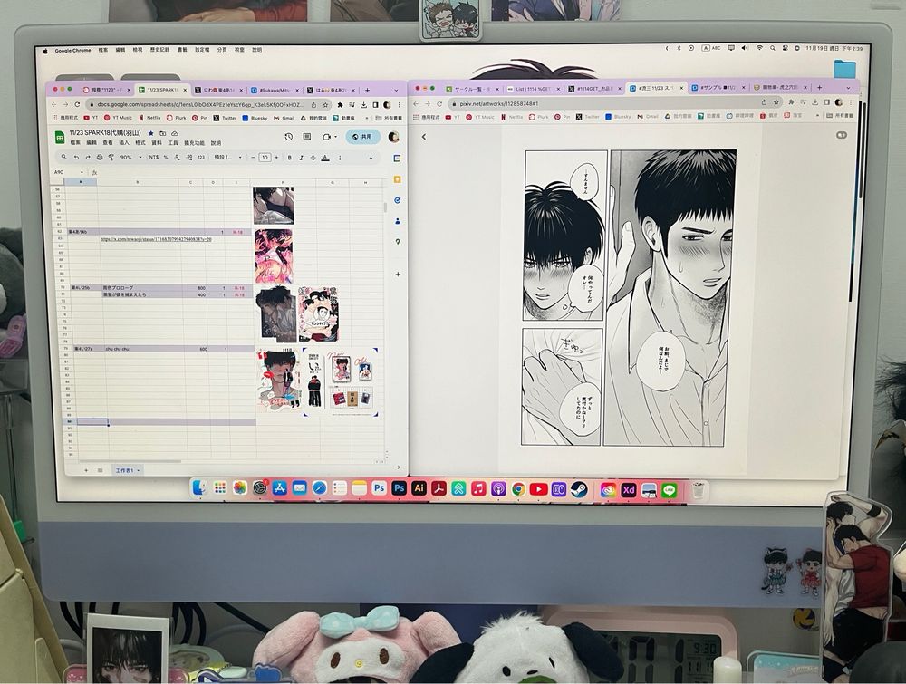The width and height of the screenshot is (906, 684).
Task: Open the 檔案 menu in Google Sheets
Action: 75,143
